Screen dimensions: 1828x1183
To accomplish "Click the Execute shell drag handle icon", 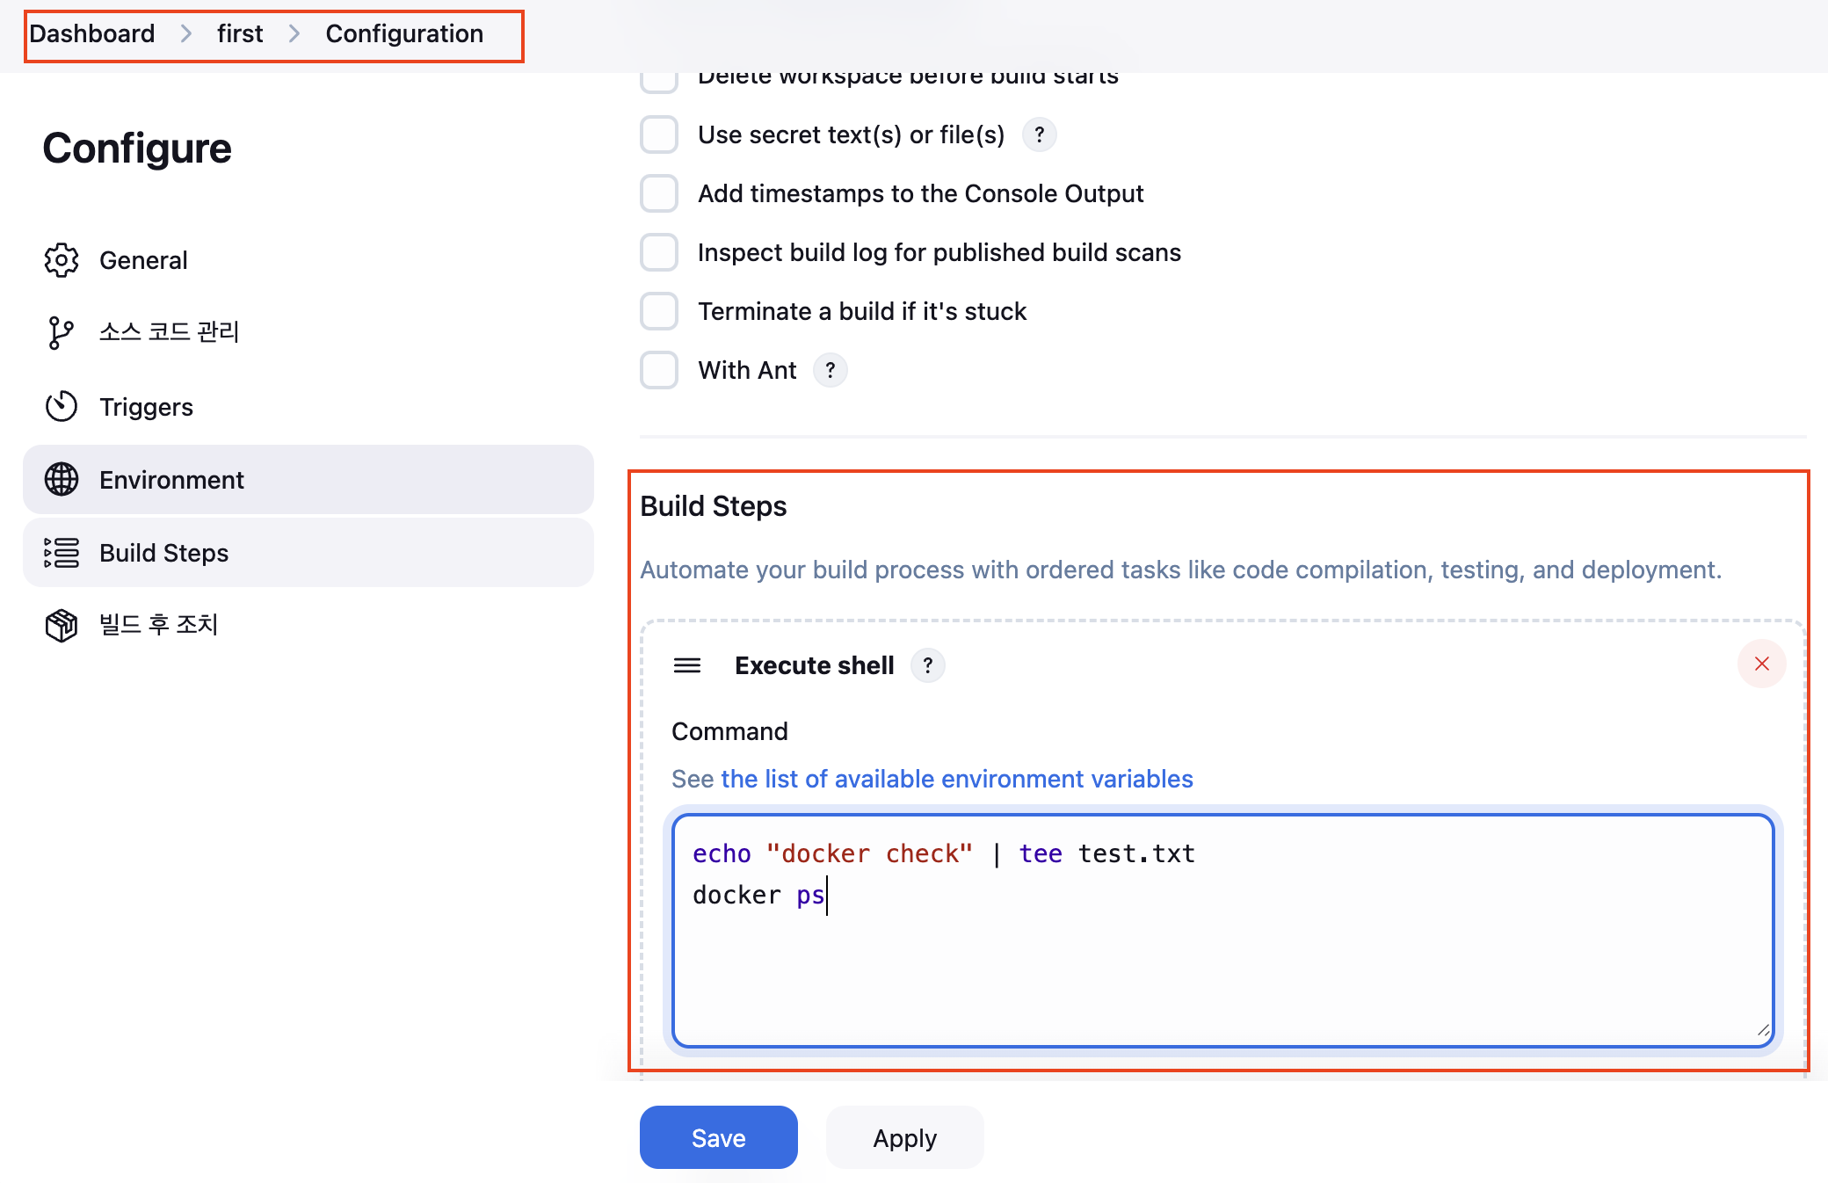I will [x=687, y=665].
